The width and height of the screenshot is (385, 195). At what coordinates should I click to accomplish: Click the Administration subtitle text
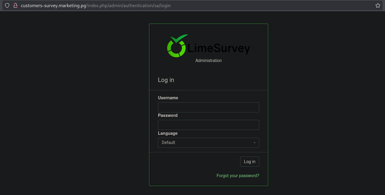click(x=208, y=61)
